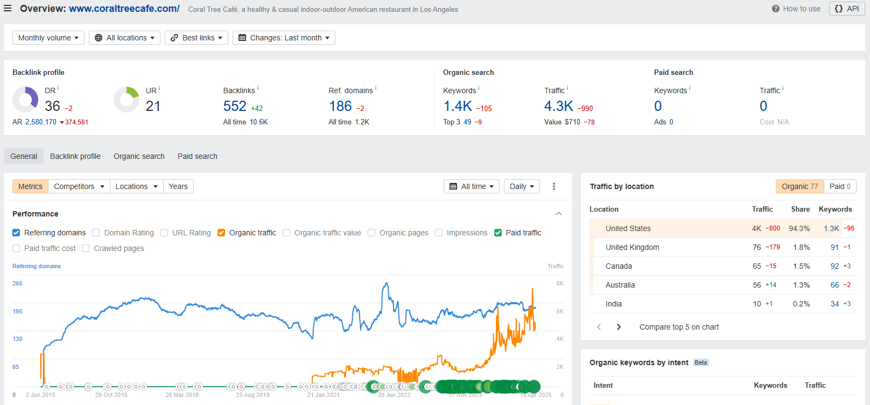Uncheck the Referring domains checkbox
This screenshot has width=870, height=405.
[16, 233]
